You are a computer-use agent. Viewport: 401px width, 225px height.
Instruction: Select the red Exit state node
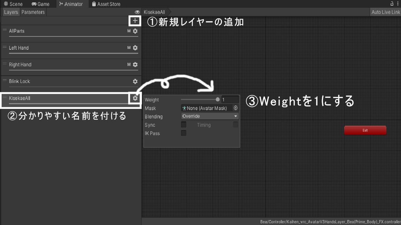pos(365,130)
